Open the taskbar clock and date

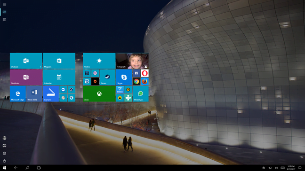[291, 168]
